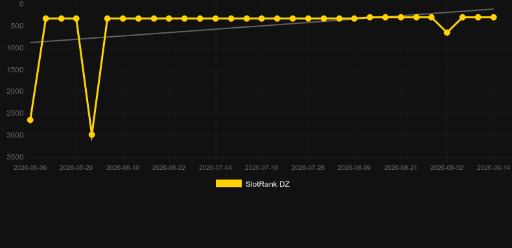
Task: Click the 2026-08-09 x-axis label
Action: click(355, 168)
